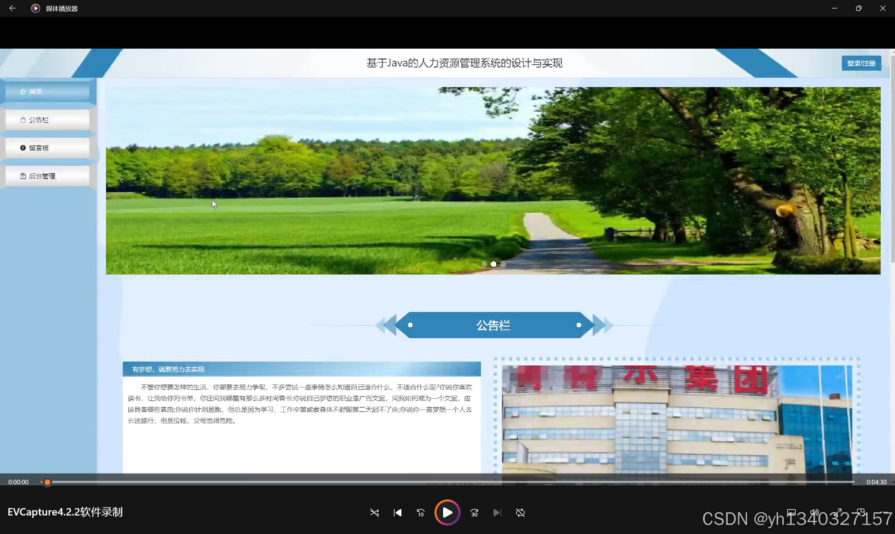Go to previous banner with the left chevron
Image resolution: width=895 pixels, height=534 pixels.
click(122, 181)
